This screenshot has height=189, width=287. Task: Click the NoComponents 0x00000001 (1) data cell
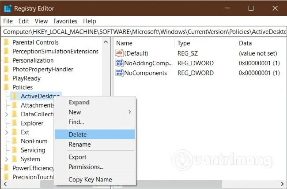pos(259,73)
